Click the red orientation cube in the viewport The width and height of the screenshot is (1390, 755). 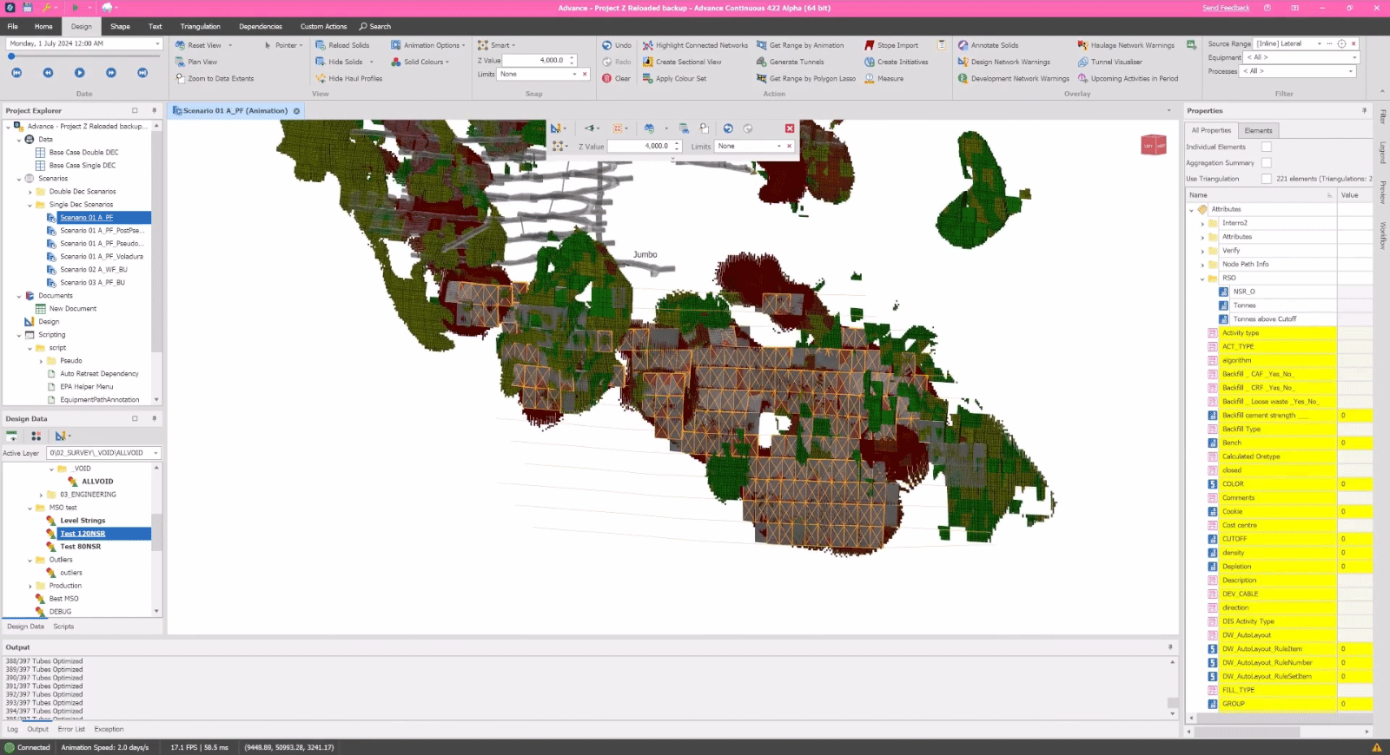point(1153,145)
